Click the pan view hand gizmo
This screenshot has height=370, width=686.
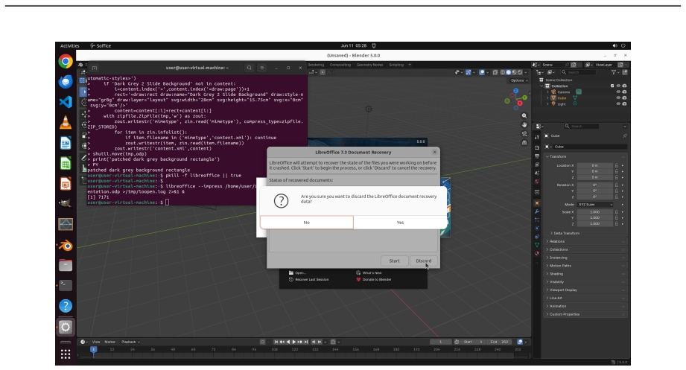pyautogui.click(x=524, y=124)
